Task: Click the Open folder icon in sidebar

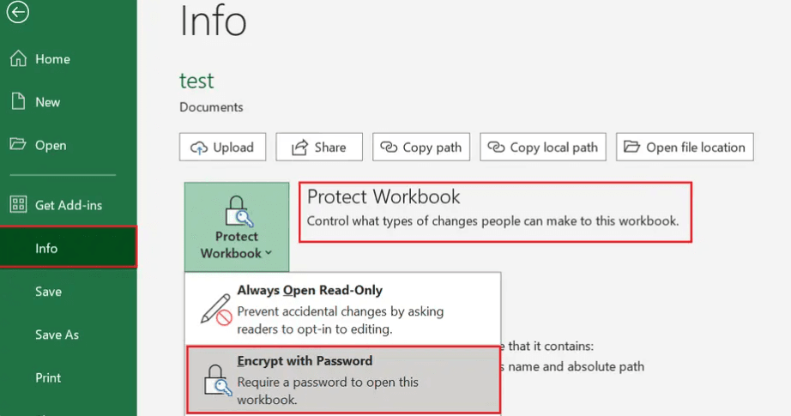Action: pyautogui.click(x=17, y=145)
